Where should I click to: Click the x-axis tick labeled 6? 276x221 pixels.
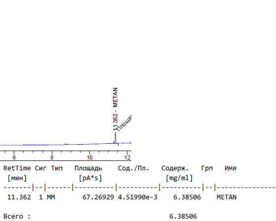[14, 158]
